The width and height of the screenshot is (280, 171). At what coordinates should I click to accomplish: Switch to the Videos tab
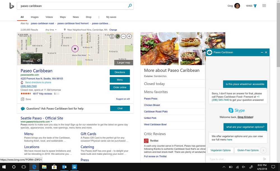pos(49,17)
